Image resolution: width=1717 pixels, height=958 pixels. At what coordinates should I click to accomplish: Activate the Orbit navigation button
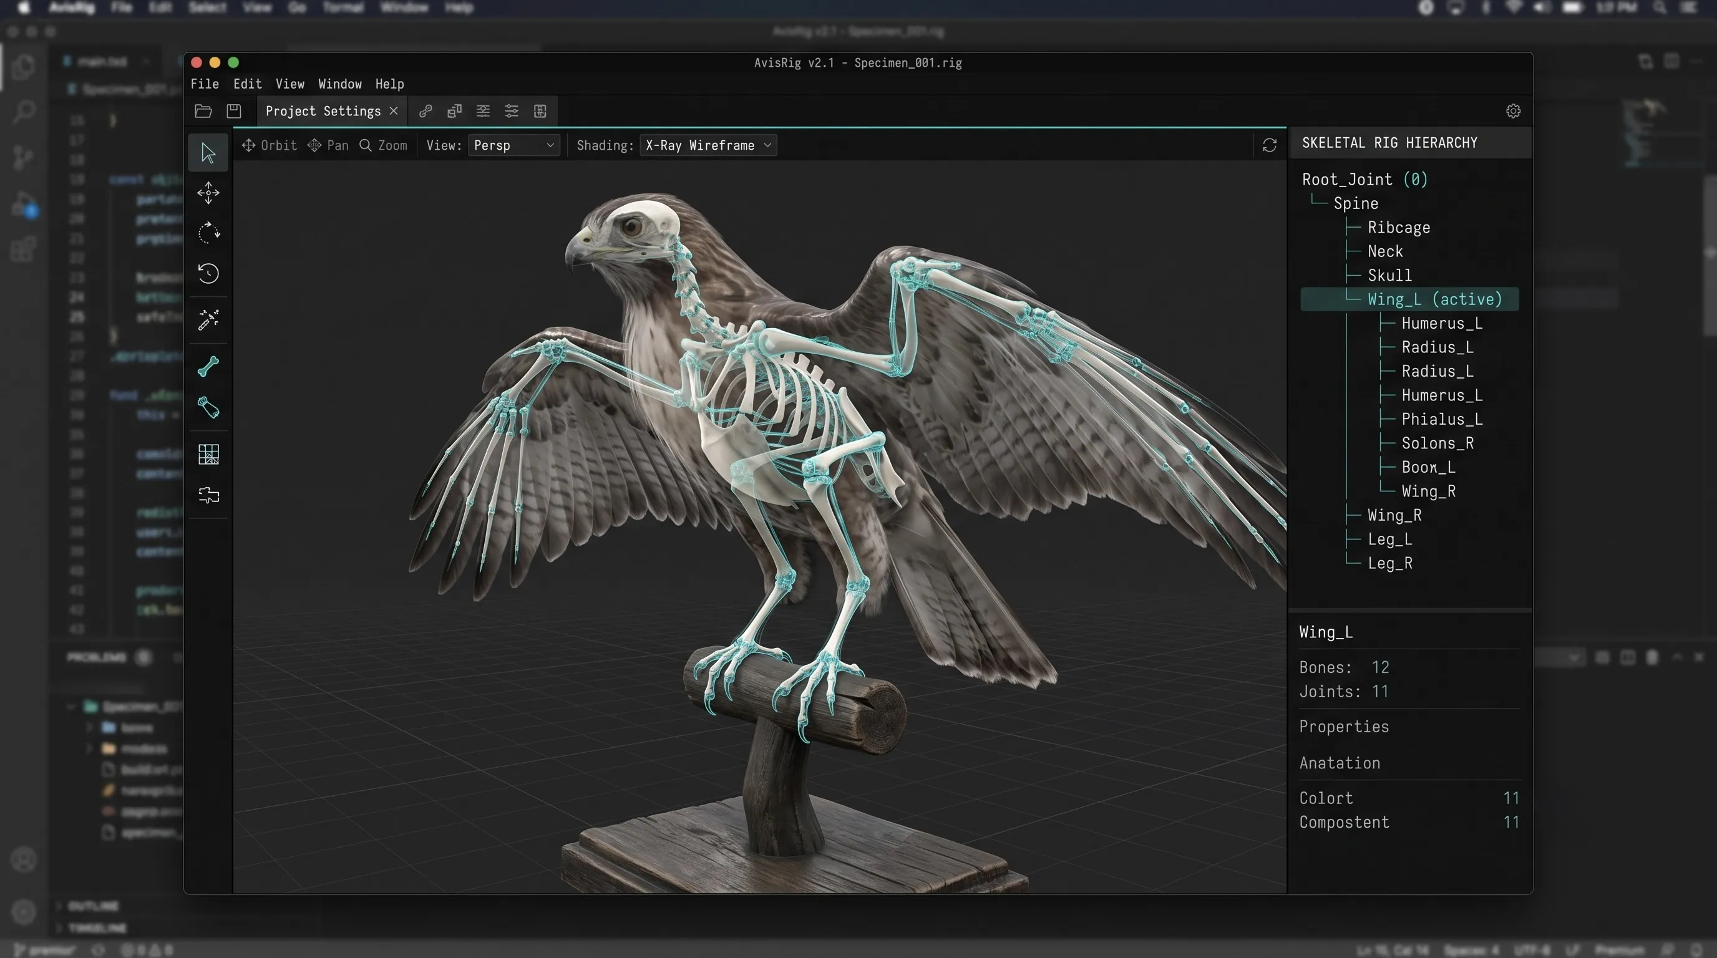(x=270, y=145)
